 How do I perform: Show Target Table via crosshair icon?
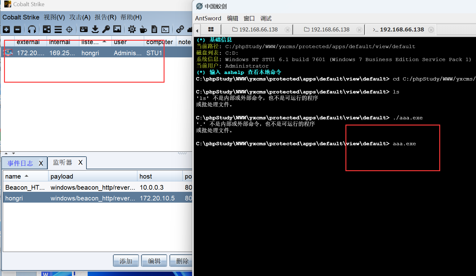tap(69, 30)
